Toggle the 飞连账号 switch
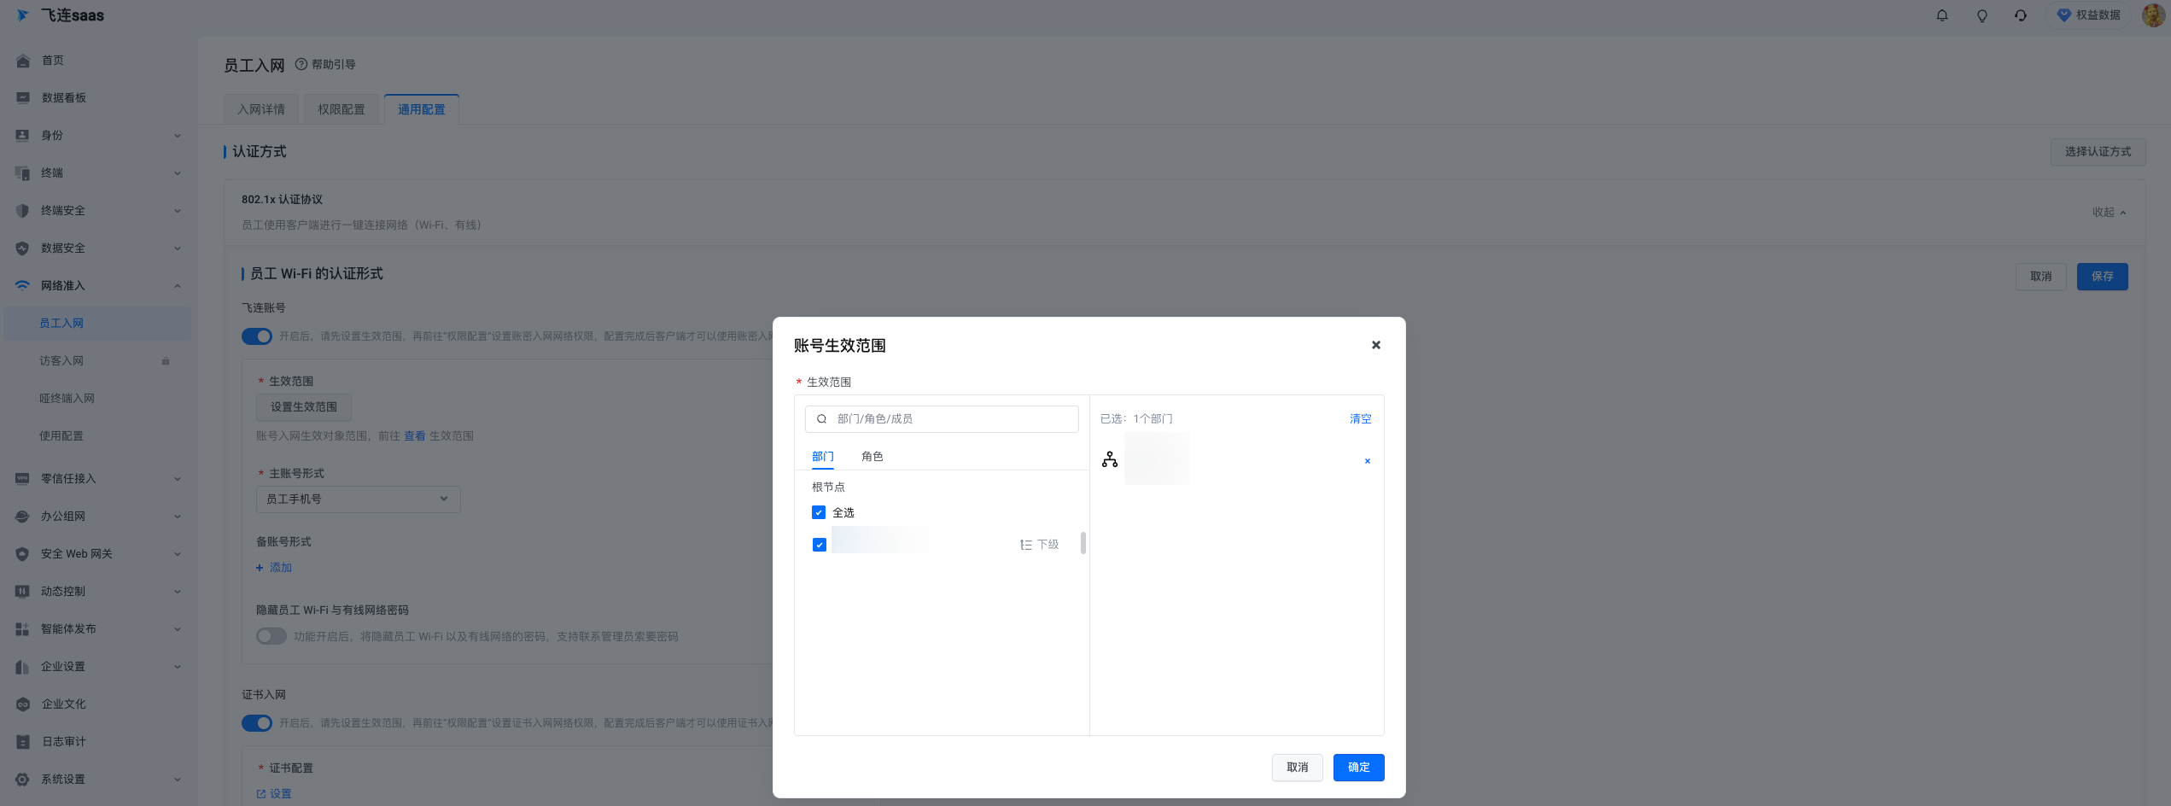The height and width of the screenshot is (806, 2171). click(x=257, y=336)
